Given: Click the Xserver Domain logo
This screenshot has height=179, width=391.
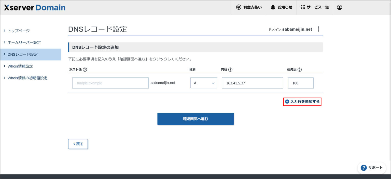Looking at the screenshot, I should click(34, 7).
